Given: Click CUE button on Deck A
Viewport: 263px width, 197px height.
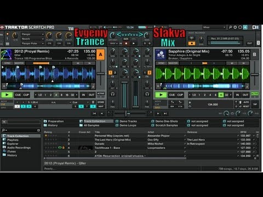Looking at the screenshot, I should 18,95.
